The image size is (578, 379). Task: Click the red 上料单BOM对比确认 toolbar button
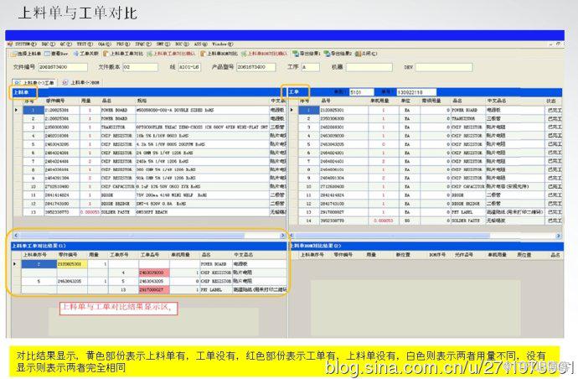[x=265, y=54]
